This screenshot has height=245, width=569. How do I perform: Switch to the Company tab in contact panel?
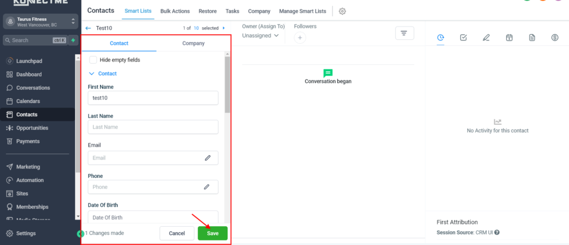[193, 43]
